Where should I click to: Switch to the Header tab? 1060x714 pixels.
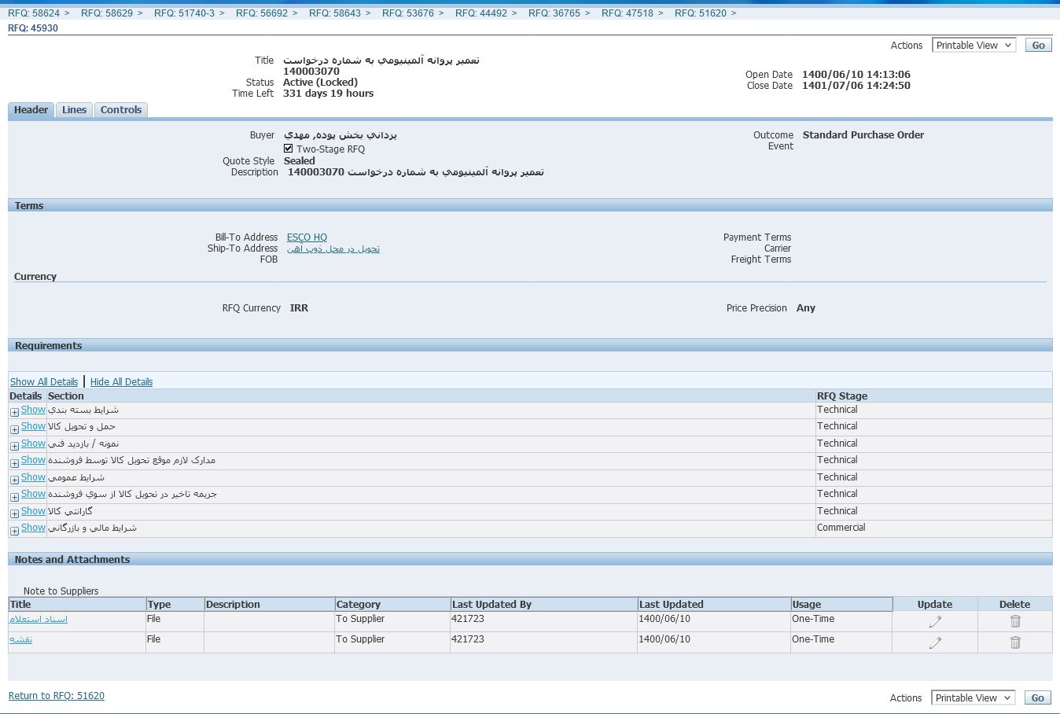tap(31, 110)
